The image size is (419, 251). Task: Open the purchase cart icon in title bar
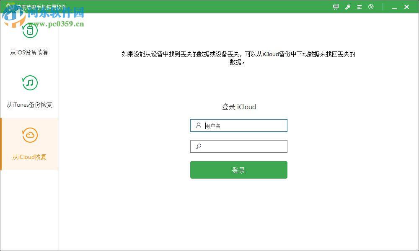335,7
